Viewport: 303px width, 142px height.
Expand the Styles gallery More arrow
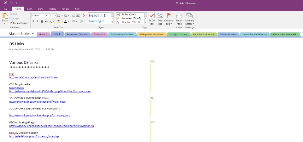click(x=112, y=22)
